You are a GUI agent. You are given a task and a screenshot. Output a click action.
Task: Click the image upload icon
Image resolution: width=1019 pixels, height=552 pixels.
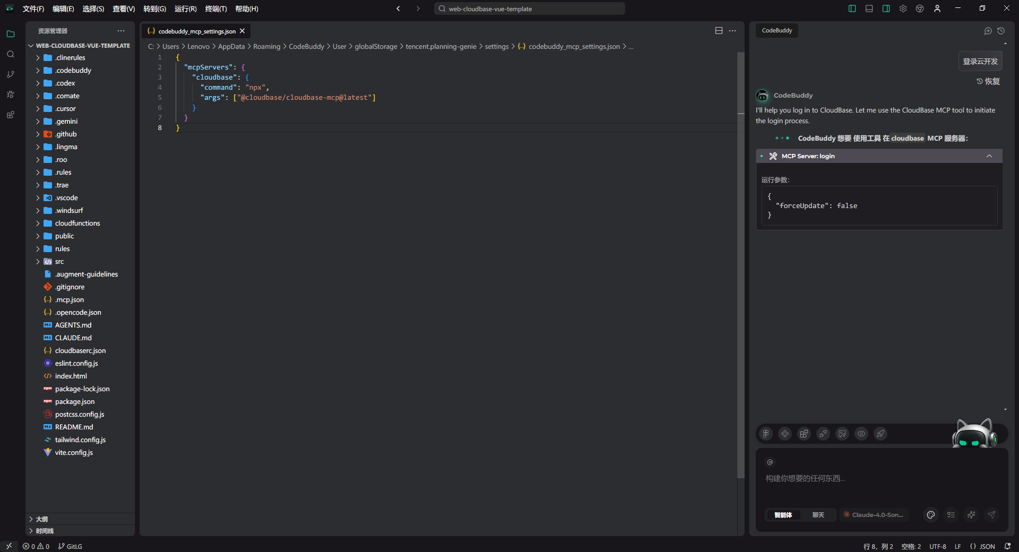842,434
